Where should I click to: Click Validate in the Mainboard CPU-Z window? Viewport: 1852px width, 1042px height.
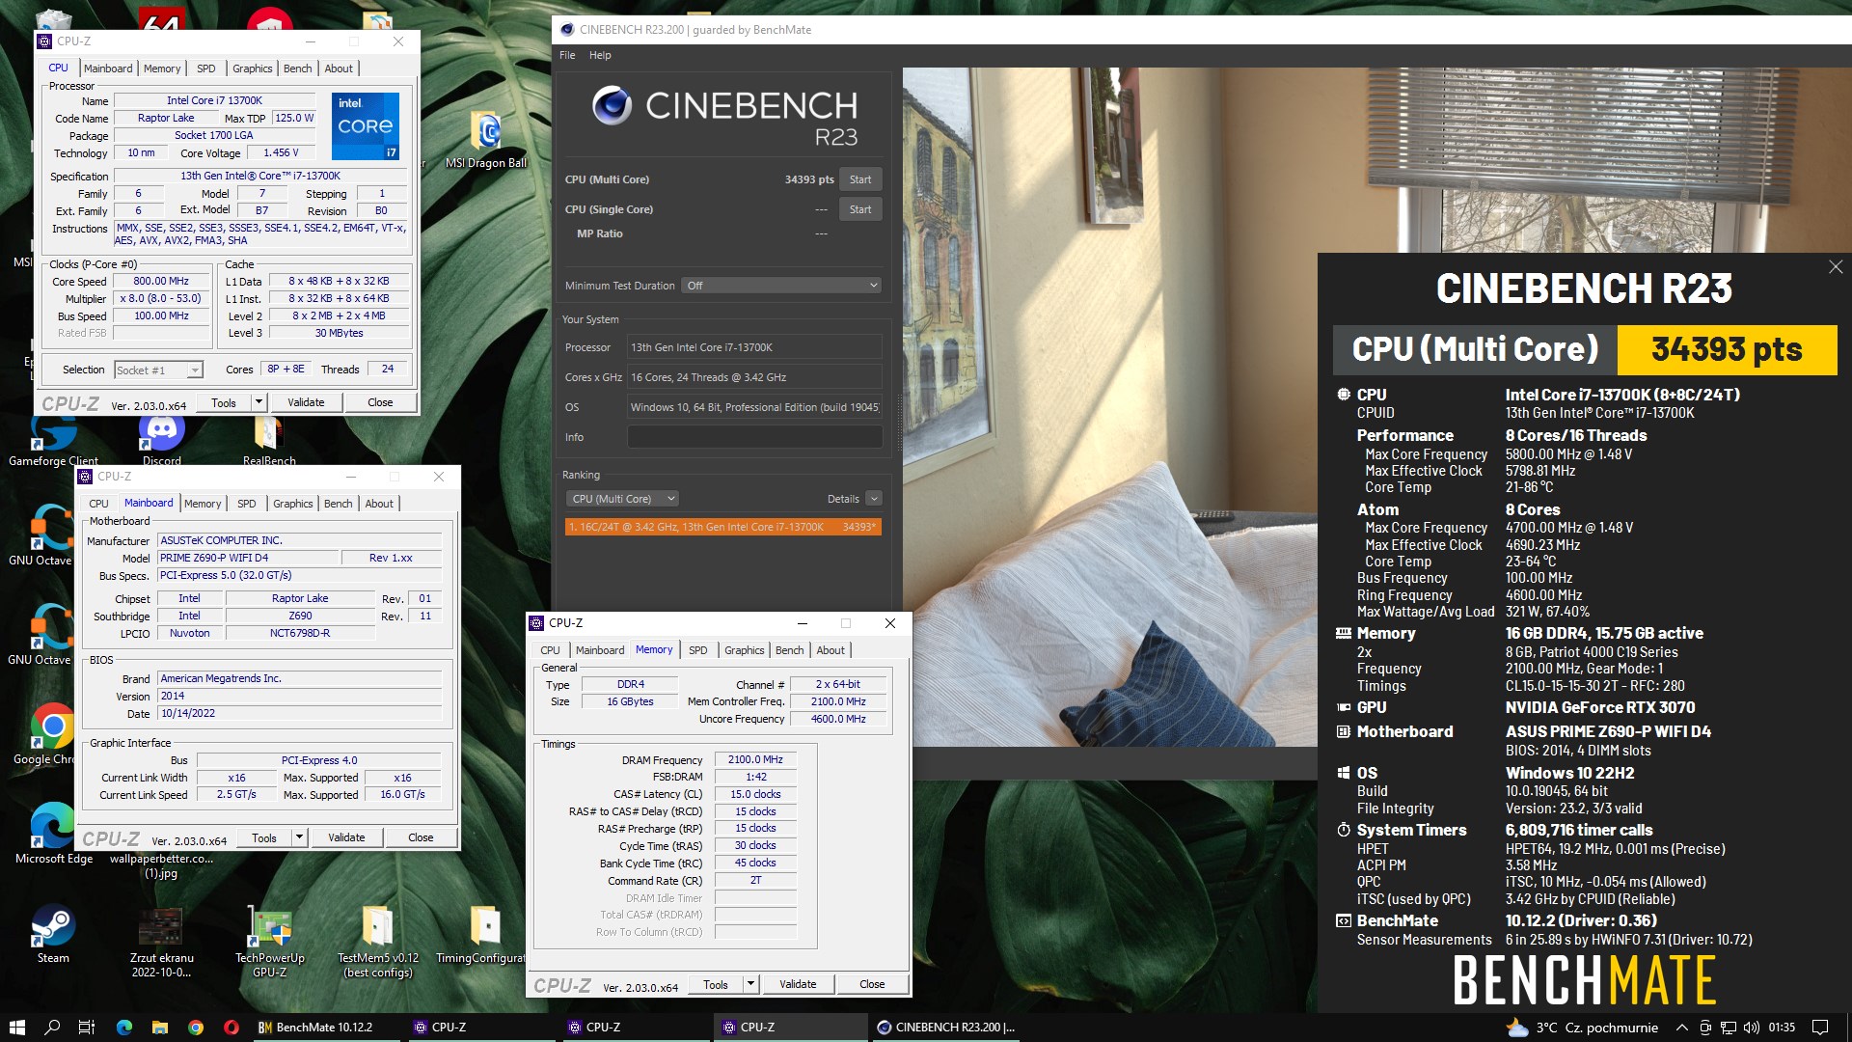[x=346, y=837]
